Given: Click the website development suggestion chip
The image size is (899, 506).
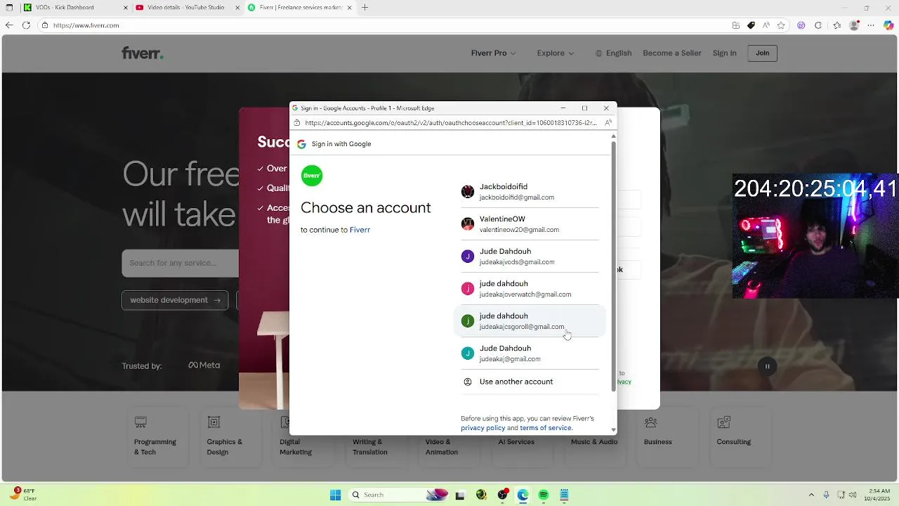Looking at the screenshot, I should (175, 300).
